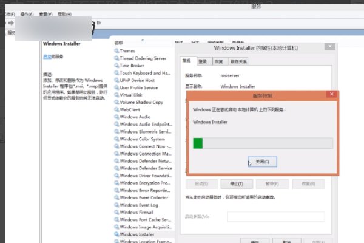
Task: Select Windows Event Collector row text
Action: (x=144, y=197)
